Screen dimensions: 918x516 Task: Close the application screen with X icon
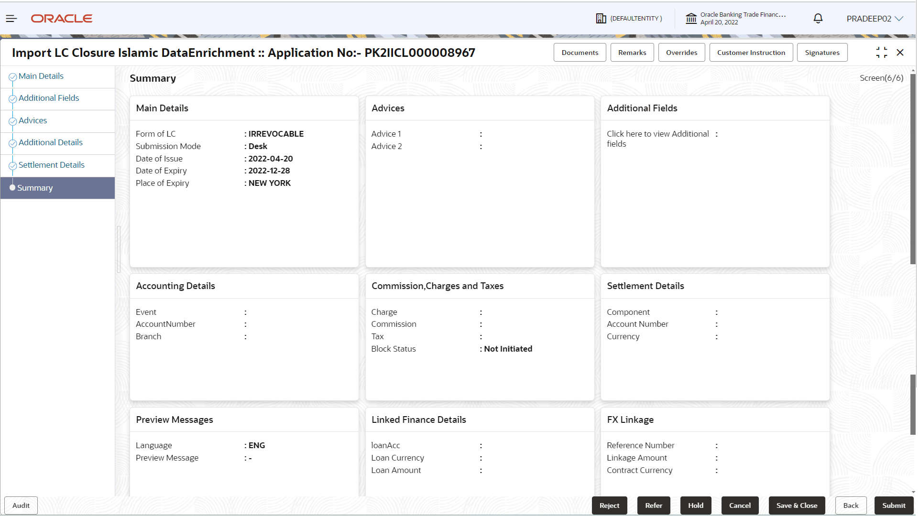point(900,53)
